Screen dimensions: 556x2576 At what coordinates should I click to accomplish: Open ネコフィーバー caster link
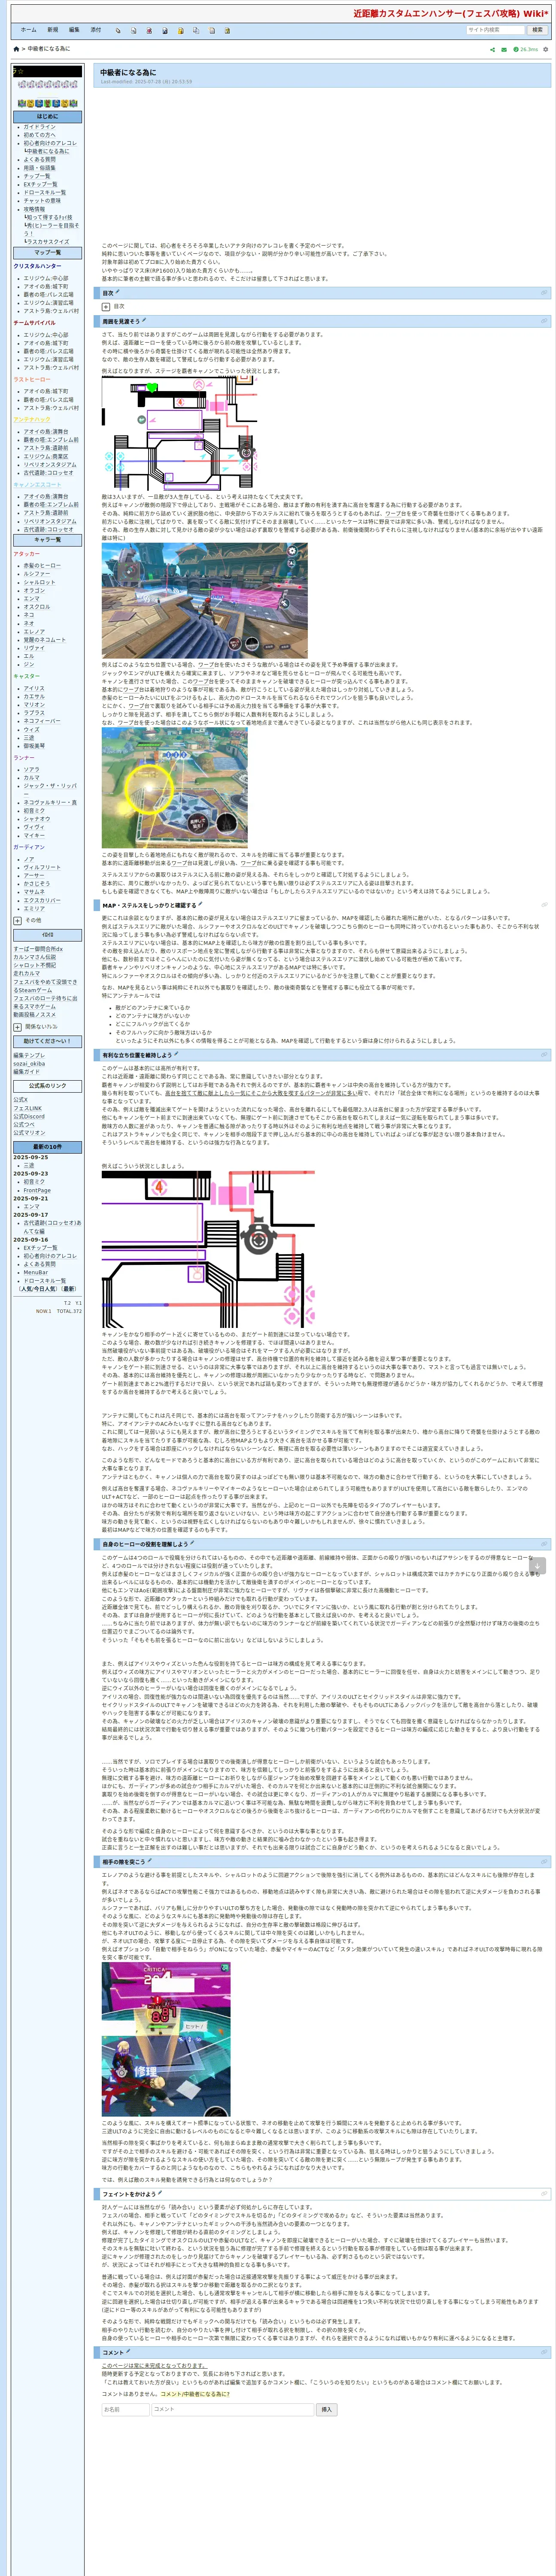point(42,720)
